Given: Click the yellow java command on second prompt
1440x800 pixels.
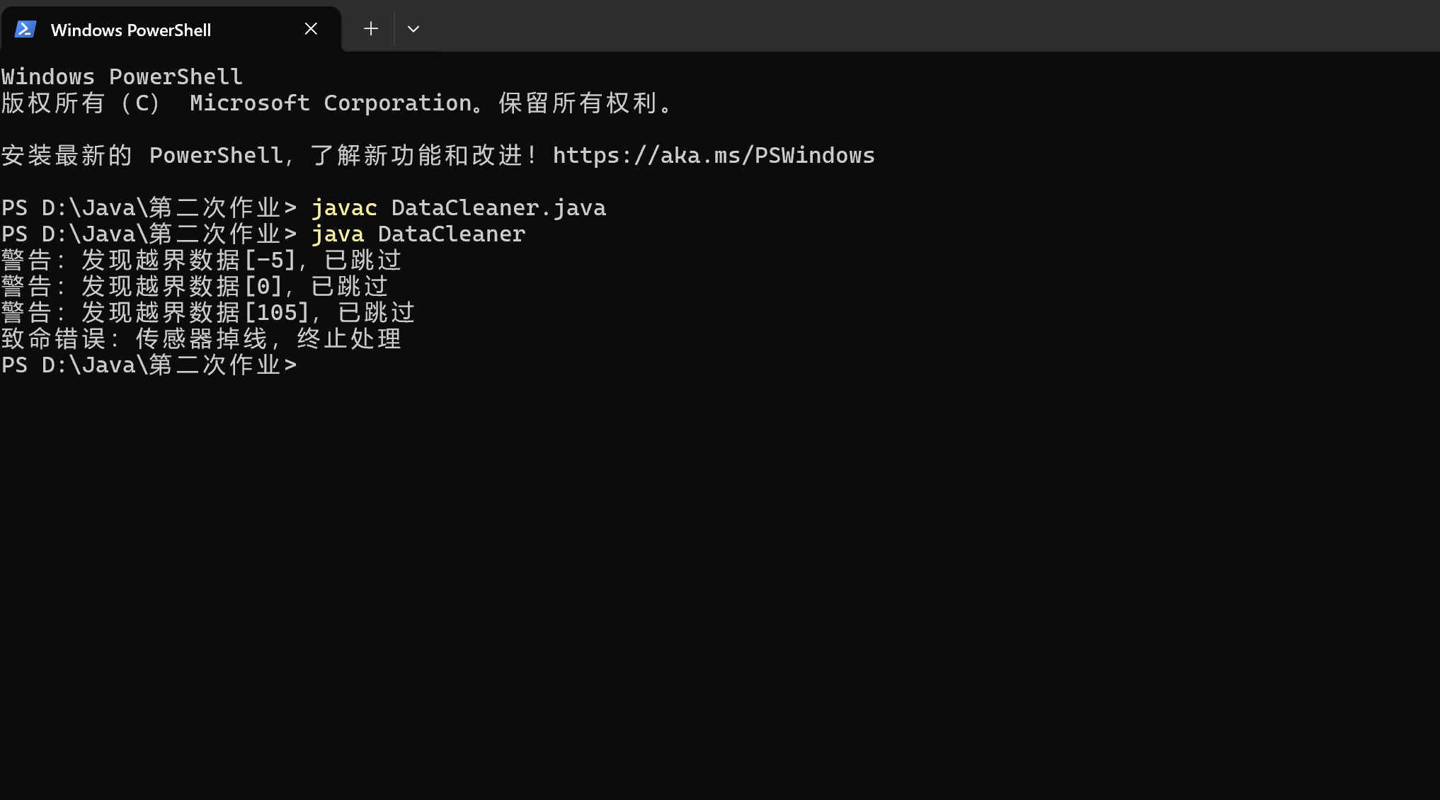Looking at the screenshot, I should tap(338, 234).
